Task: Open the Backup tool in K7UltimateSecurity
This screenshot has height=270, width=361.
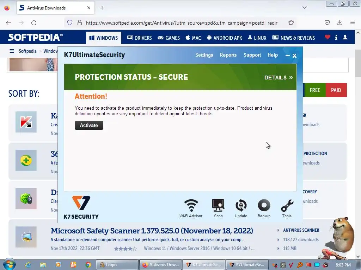Action: point(264,208)
